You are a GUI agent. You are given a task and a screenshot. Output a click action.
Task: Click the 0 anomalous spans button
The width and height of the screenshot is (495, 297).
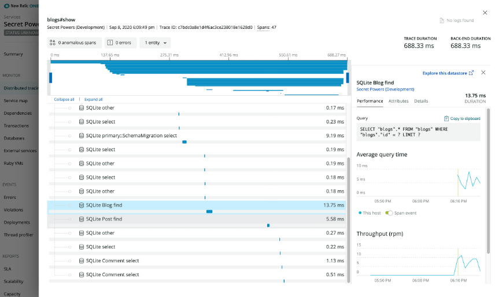[74, 43]
